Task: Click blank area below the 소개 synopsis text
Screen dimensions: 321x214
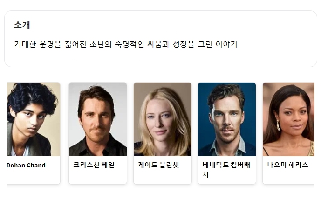Action: pyautogui.click(x=161, y=58)
